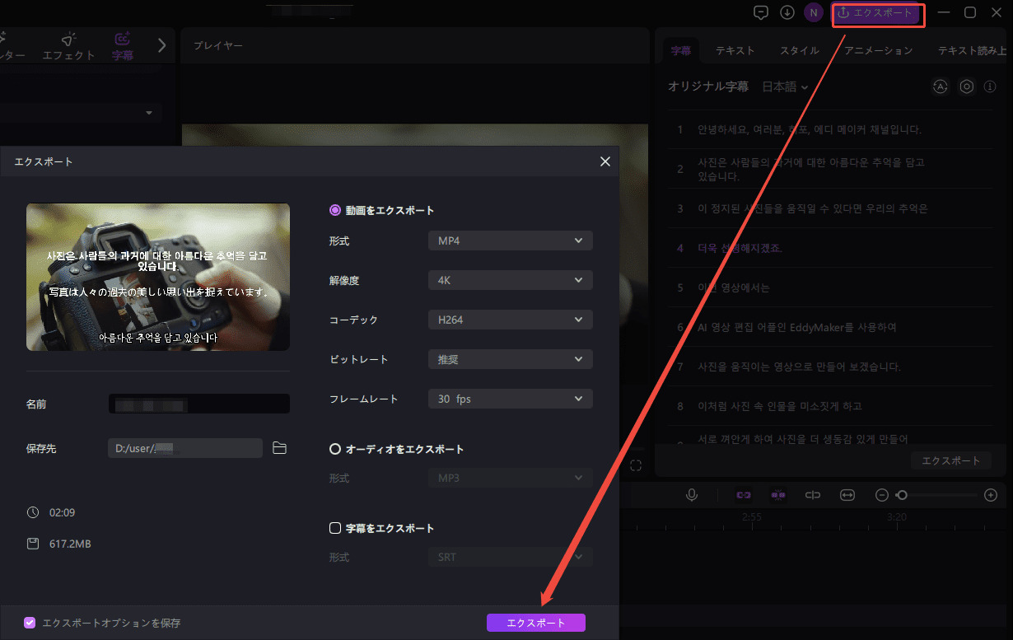Open the 形式 MP4 dropdown
Screen dimensions: 1013x640
click(510, 240)
